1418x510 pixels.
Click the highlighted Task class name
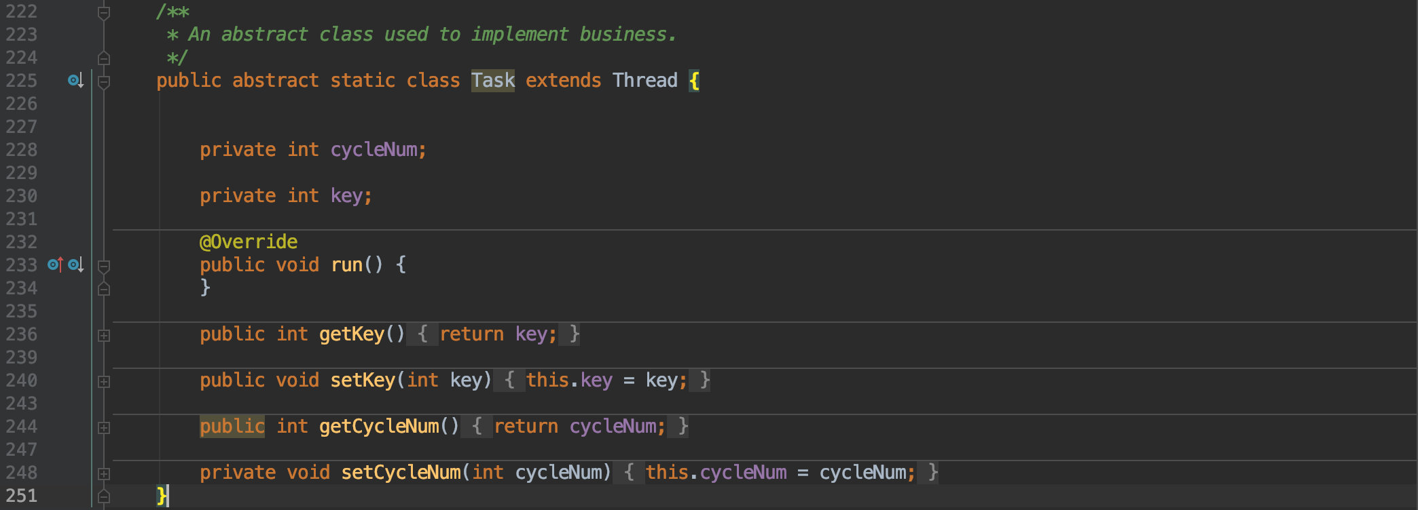[493, 81]
